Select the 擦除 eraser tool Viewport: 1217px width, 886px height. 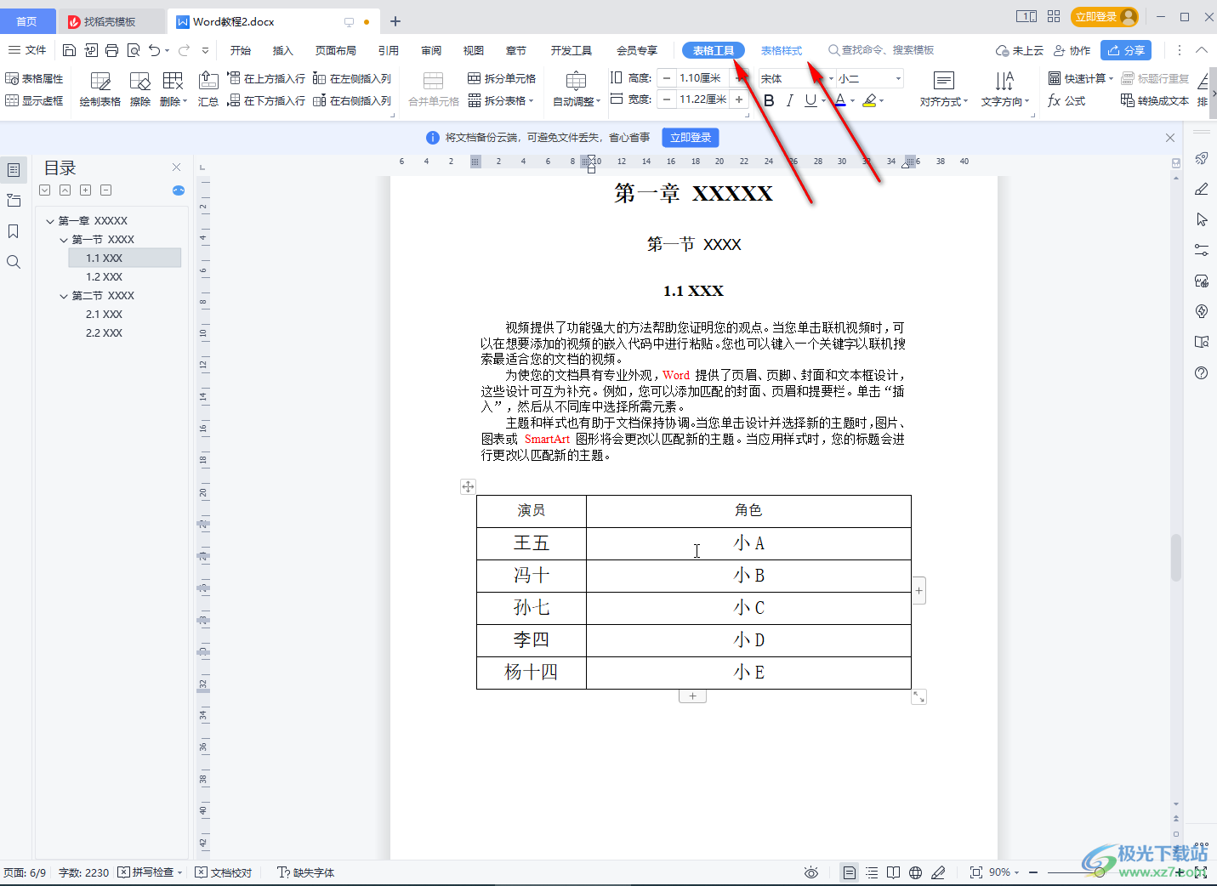click(140, 89)
